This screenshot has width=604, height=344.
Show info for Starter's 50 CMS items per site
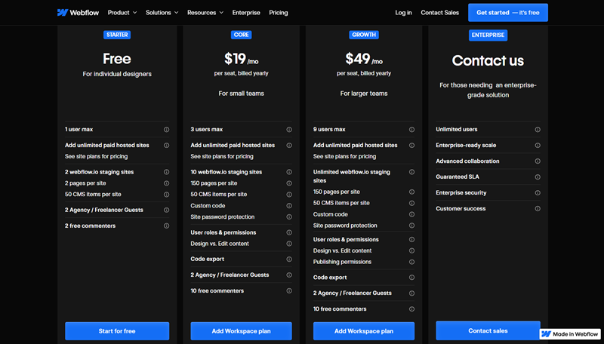pos(166,195)
